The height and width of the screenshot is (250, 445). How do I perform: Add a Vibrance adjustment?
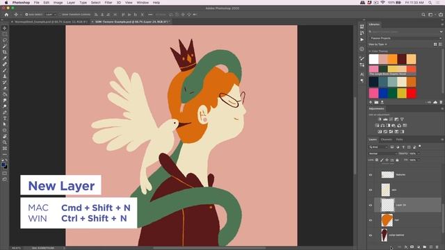[x=402, y=119]
